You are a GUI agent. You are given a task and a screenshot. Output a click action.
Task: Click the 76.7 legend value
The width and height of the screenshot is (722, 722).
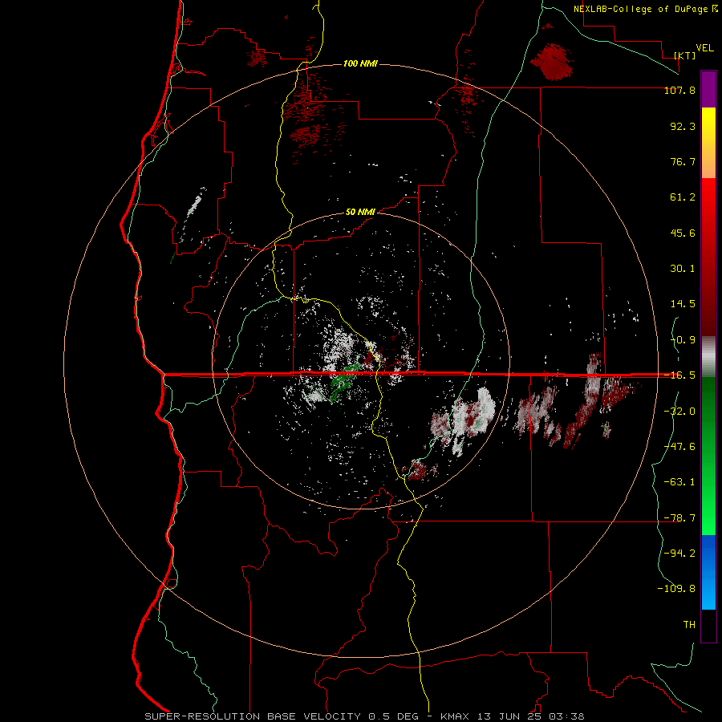(x=683, y=161)
